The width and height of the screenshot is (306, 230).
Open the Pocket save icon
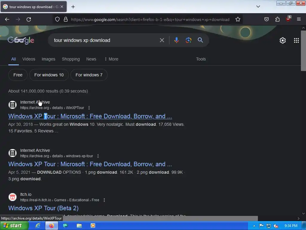266,19
